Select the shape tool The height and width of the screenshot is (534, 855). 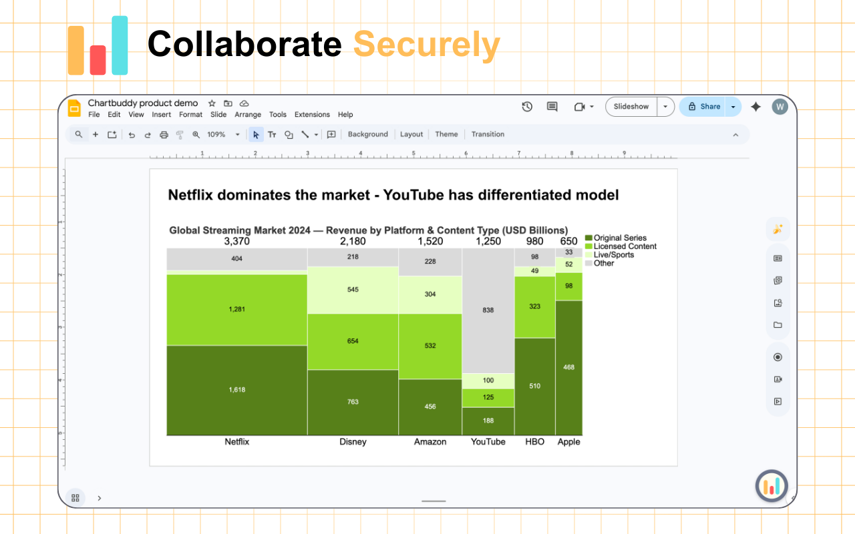pos(289,135)
